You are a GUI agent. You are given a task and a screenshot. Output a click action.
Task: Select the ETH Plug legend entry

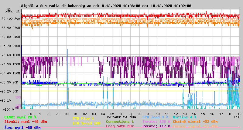pos(83,119)
